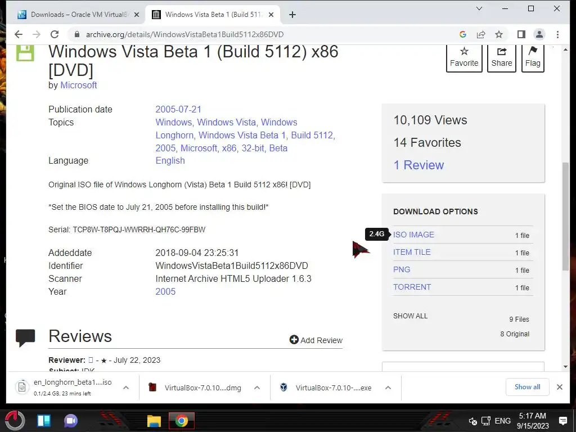Download the PNG file
This screenshot has height=432, width=576.
tap(402, 269)
